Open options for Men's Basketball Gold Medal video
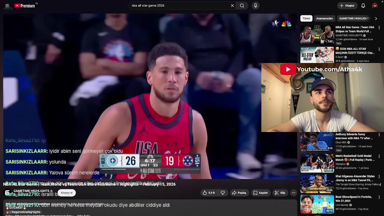This screenshot has height=216, width=384. pyautogui.click(x=379, y=156)
